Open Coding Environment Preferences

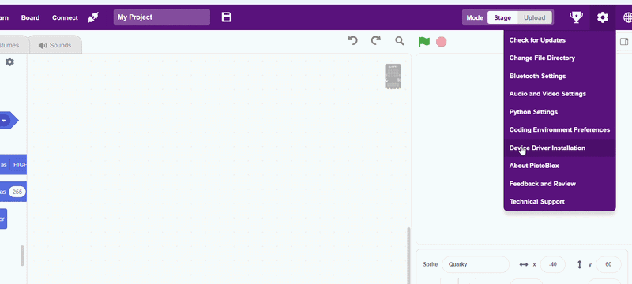[559, 129]
